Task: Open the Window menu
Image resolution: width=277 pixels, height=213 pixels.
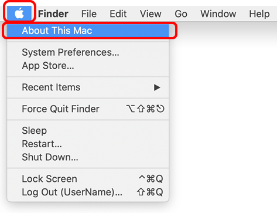Action: (x=218, y=13)
